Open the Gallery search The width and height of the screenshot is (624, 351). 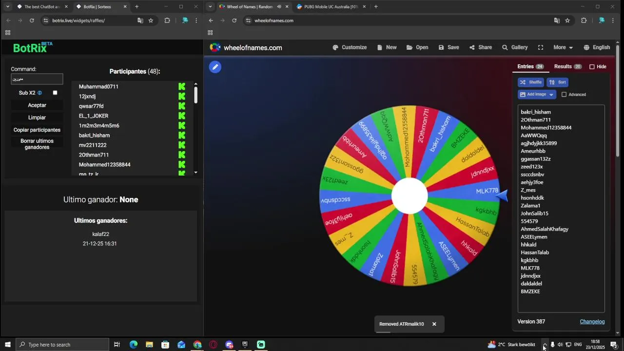coord(515,47)
